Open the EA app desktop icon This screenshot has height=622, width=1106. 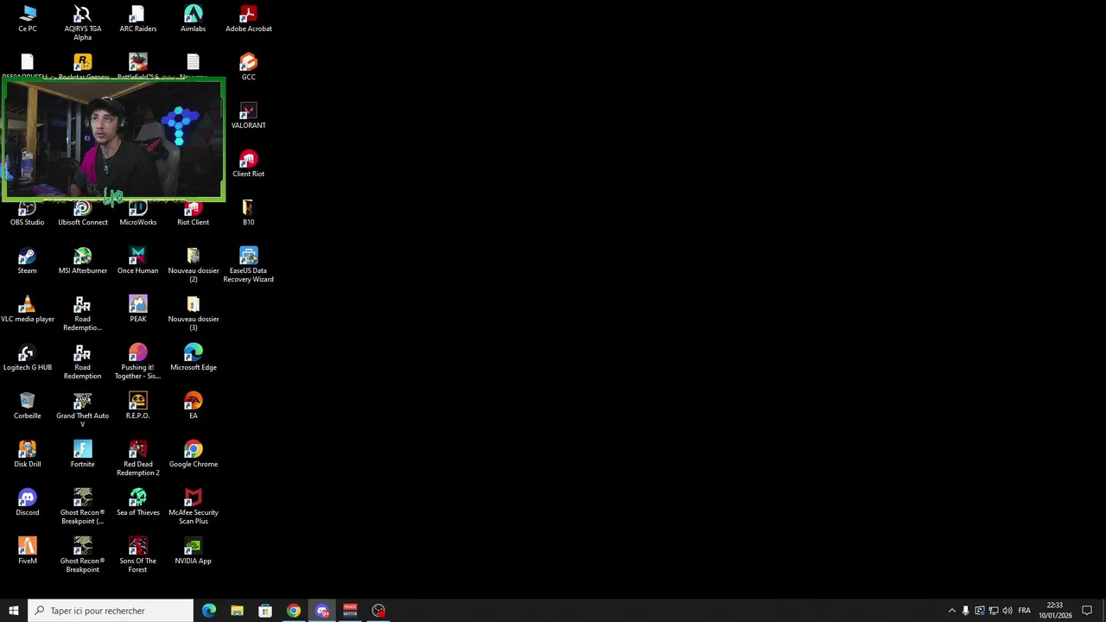pyautogui.click(x=194, y=406)
